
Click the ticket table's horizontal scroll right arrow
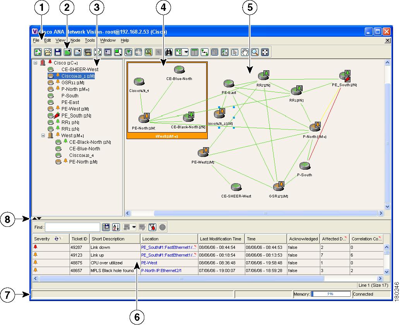tap(380, 278)
